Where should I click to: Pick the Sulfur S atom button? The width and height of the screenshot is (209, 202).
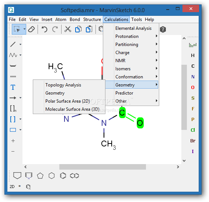pyautogui.click(x=193, y=98)
